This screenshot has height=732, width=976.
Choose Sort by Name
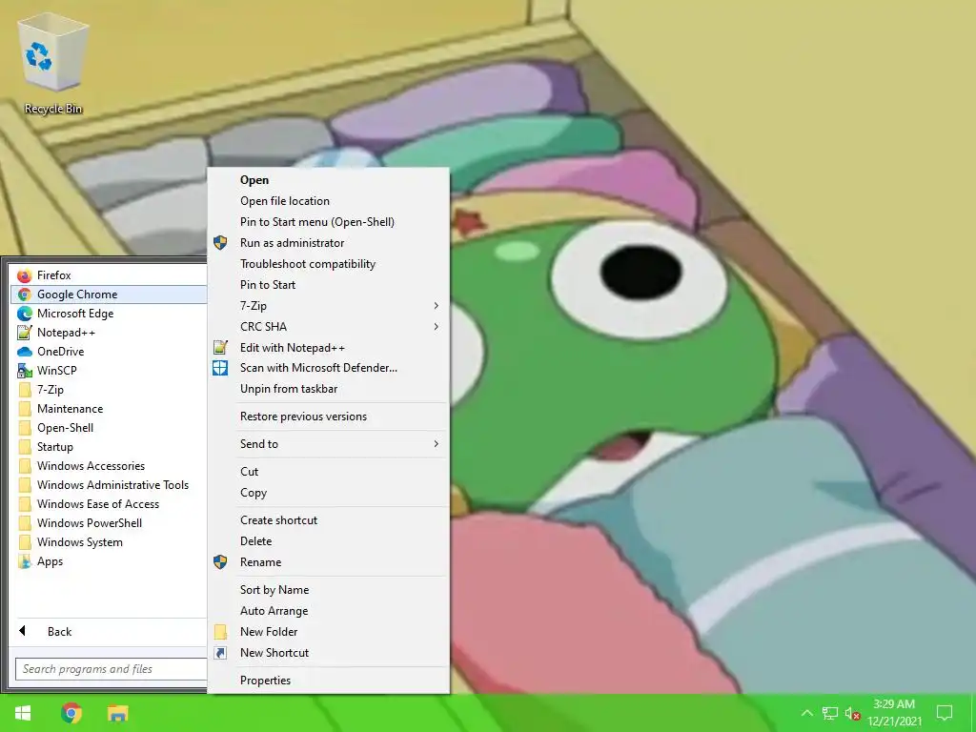coord(328,590)
